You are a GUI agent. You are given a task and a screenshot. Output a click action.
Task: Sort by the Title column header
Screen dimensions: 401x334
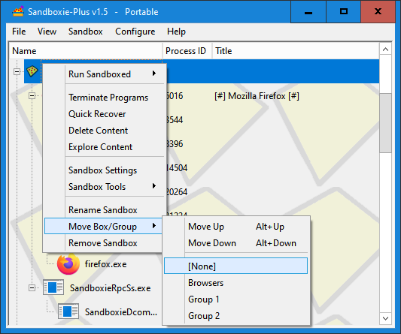[296, 51]
